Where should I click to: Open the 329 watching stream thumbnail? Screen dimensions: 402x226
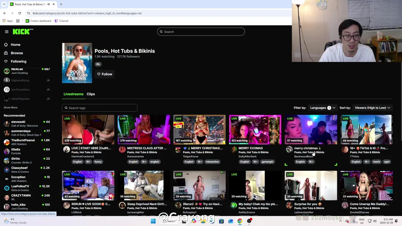pos(88,130)
